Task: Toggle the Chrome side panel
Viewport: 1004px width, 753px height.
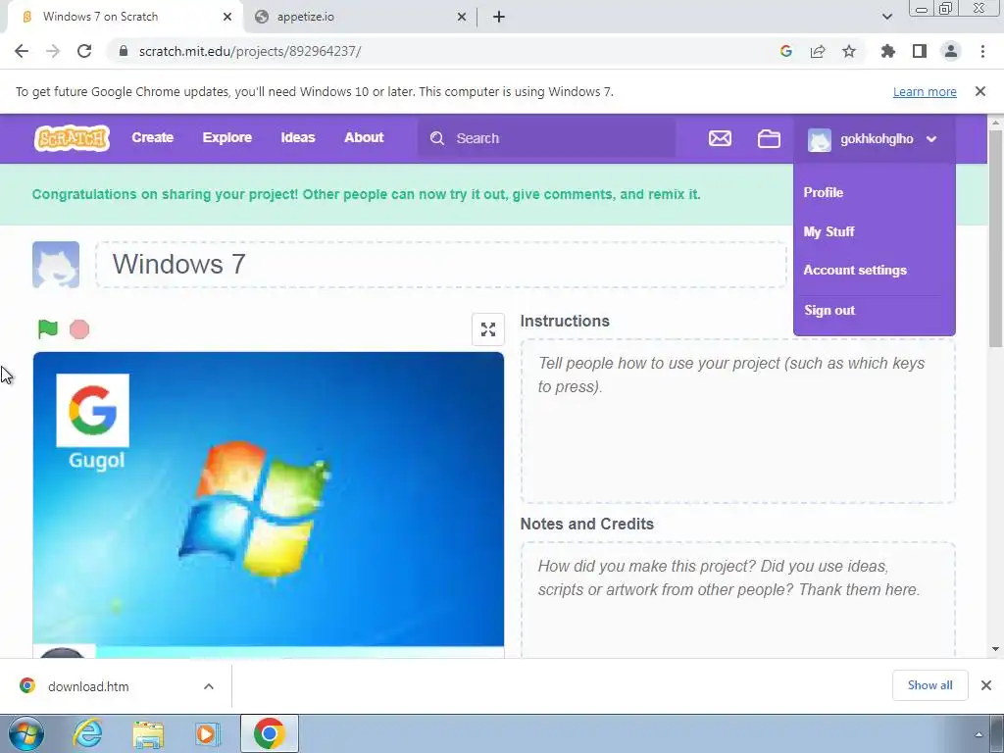Action: tap(920, 51)
